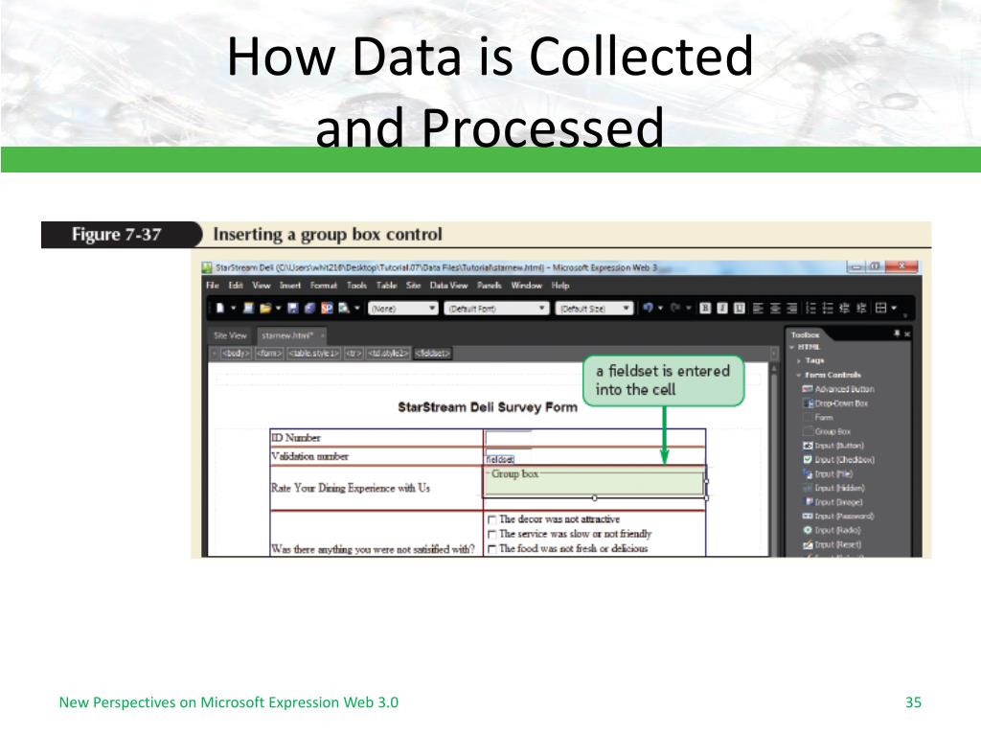
Task: Open the Borders dropdown arrow
Action: pos(894,308)
